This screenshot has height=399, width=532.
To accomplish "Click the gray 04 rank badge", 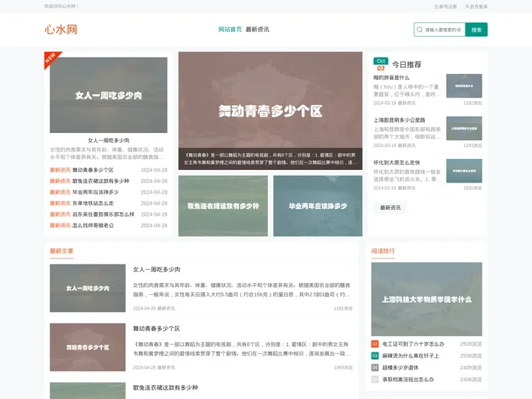I will click(x=375, y=368).
